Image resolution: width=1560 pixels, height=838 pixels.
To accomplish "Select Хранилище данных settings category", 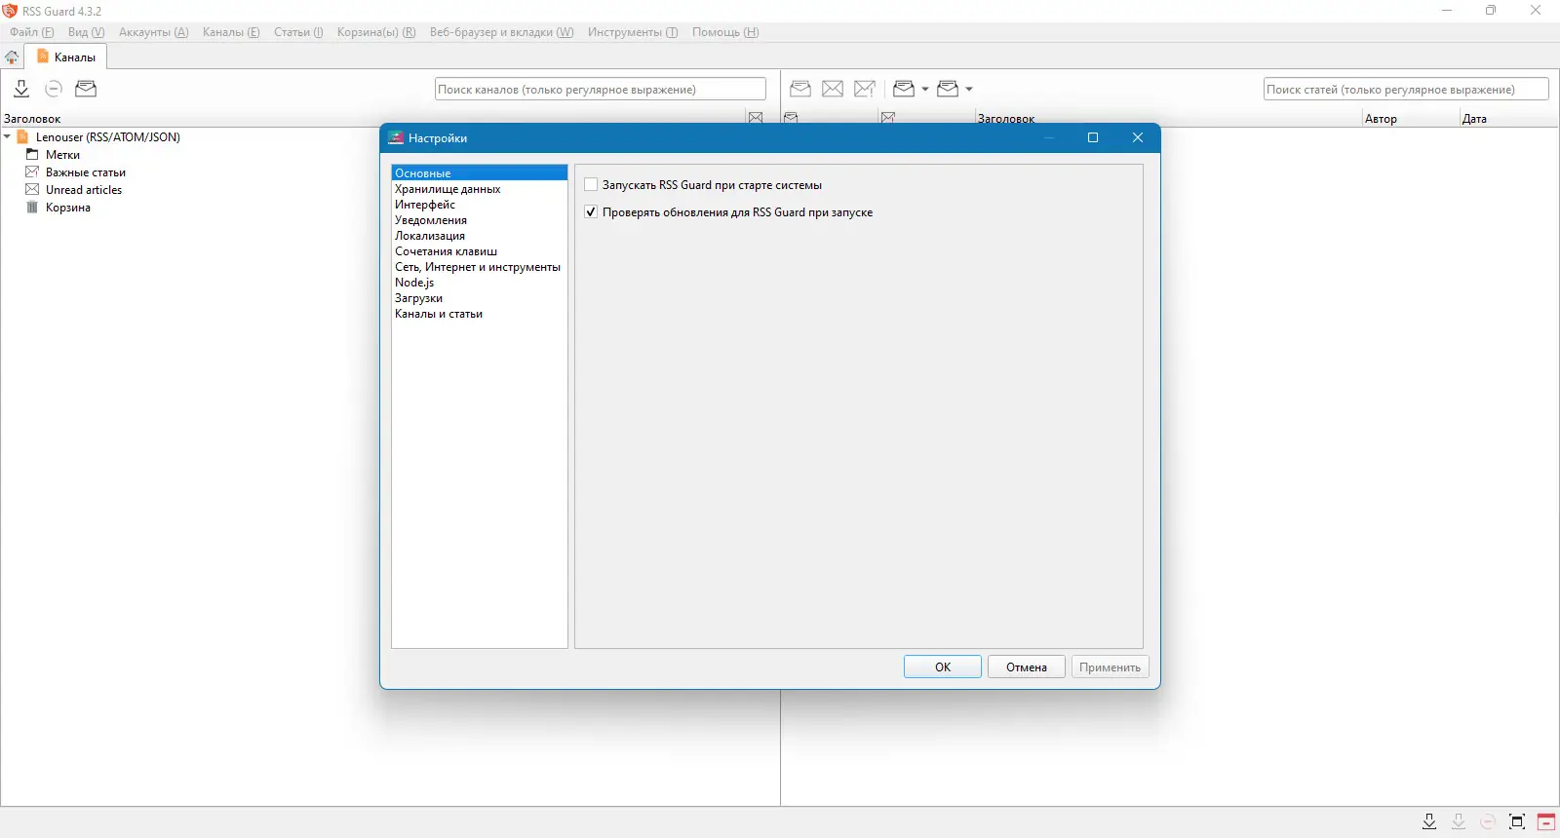I will click(x=479, y=189).
